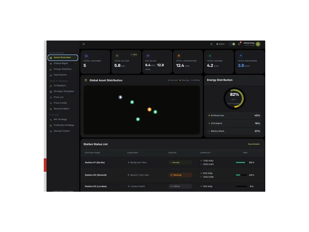Toggle the Warning legend filter
This screenshot has height=232, width=309.
tap(184, 80)
